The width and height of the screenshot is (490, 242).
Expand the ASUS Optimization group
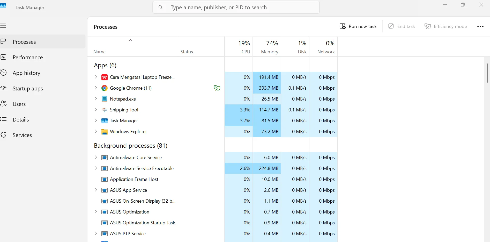[96, 212]
